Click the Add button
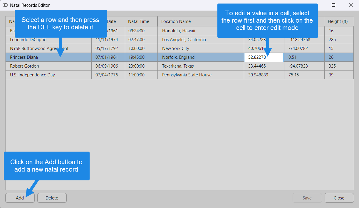Image resolution: width=359 pixels, height=208 pixels. click(x=20, y=198)
